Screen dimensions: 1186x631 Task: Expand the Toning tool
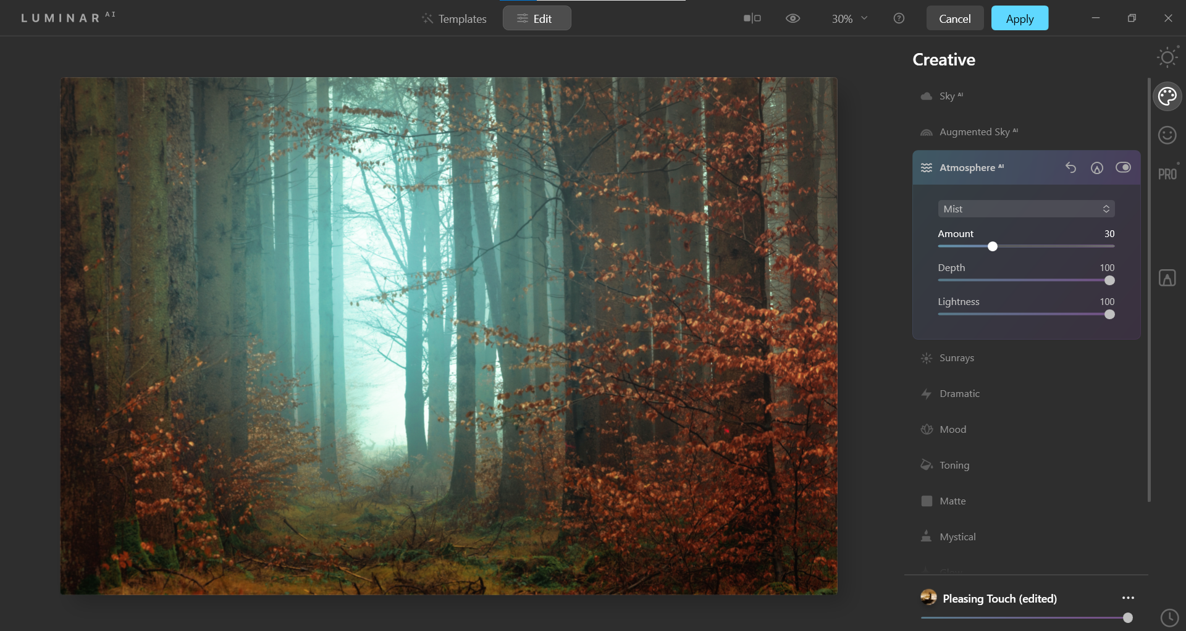pos(1026,466)
